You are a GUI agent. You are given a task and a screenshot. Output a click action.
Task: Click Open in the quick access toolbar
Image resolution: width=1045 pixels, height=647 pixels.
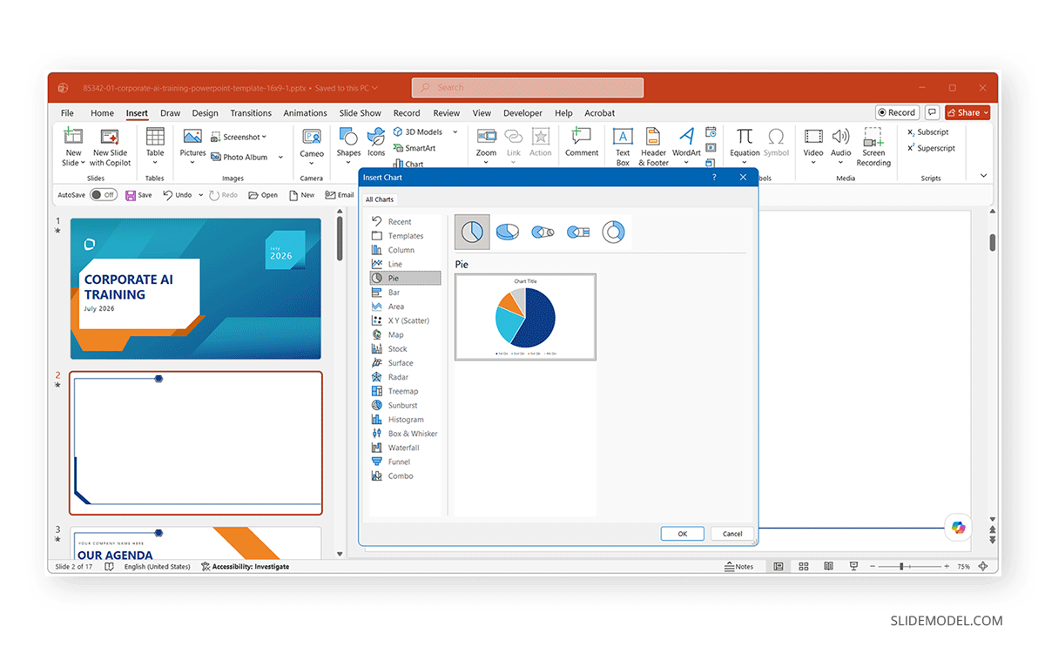(263, 195)
